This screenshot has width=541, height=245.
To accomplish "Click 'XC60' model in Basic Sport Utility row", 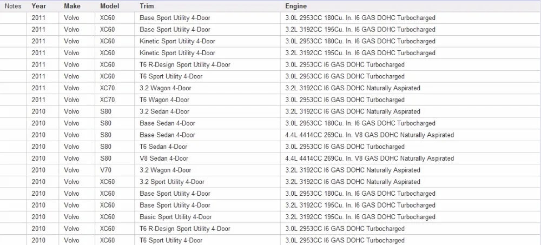I will coord(115,217).
